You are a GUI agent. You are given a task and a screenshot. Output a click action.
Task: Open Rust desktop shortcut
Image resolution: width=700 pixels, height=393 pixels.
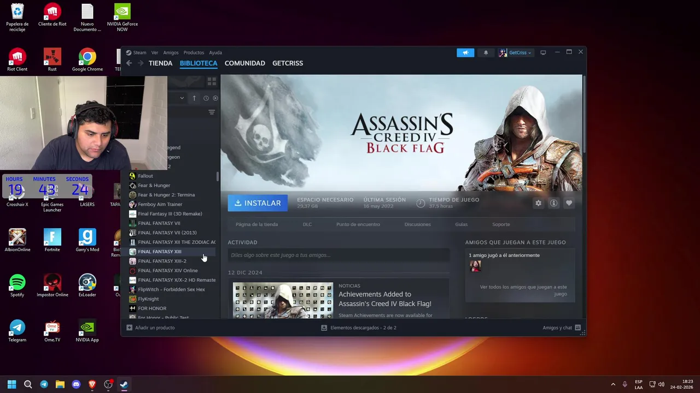coord(52,60)
